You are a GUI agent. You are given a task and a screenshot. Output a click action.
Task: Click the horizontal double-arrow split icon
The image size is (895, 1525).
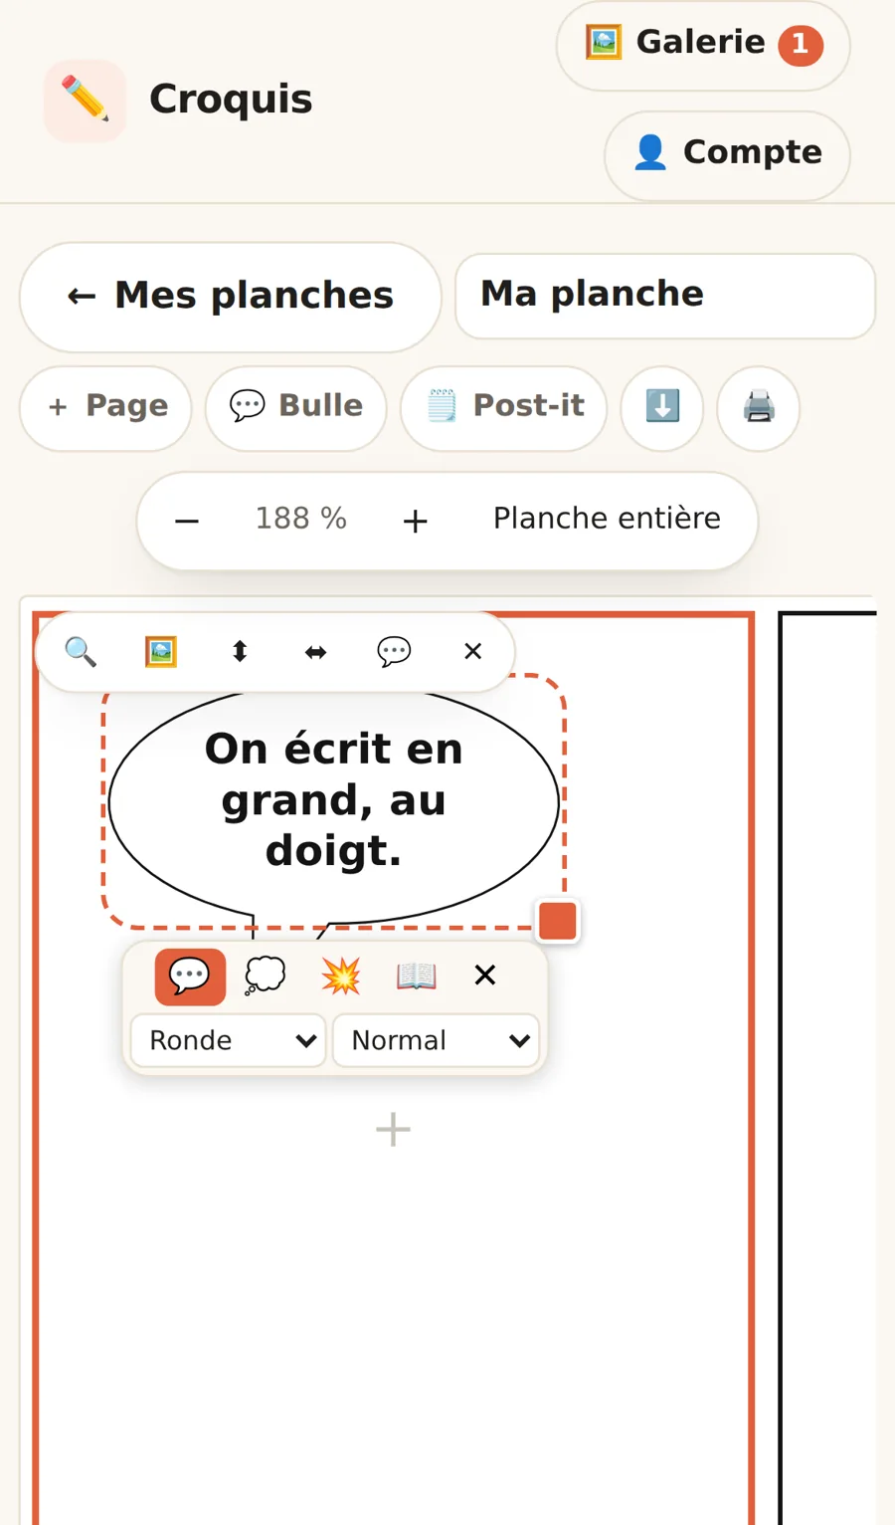coord(315,652)
